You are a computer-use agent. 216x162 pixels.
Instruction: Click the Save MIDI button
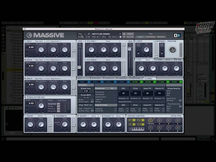[176, 116]
